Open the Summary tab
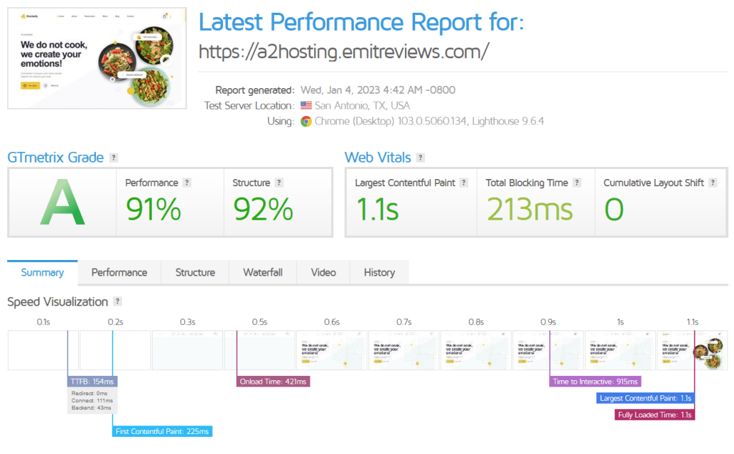This screenshot has height=454, width=734. coord(42,273)
